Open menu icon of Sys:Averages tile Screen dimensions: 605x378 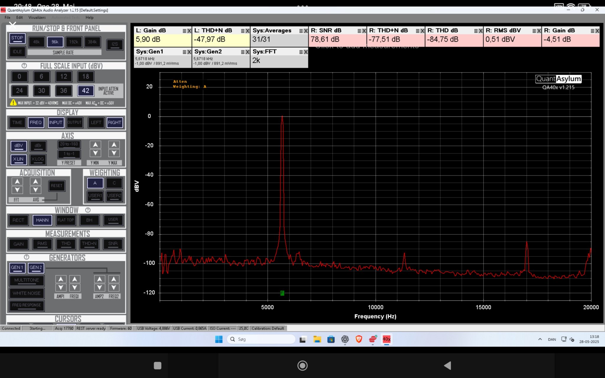click(301, 31)
